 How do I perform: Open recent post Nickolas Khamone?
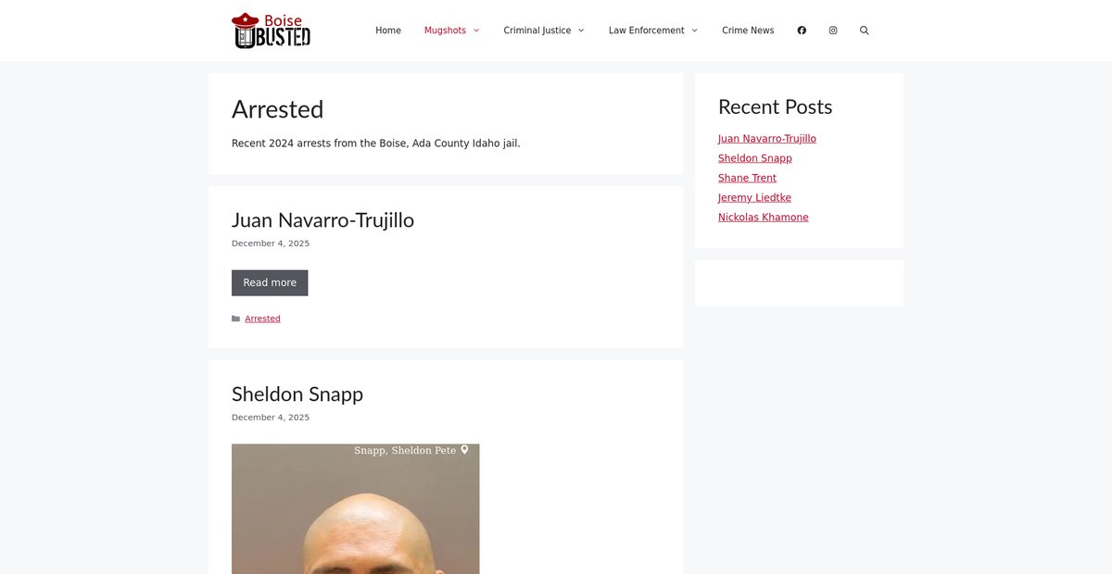(x=764, y=218)
